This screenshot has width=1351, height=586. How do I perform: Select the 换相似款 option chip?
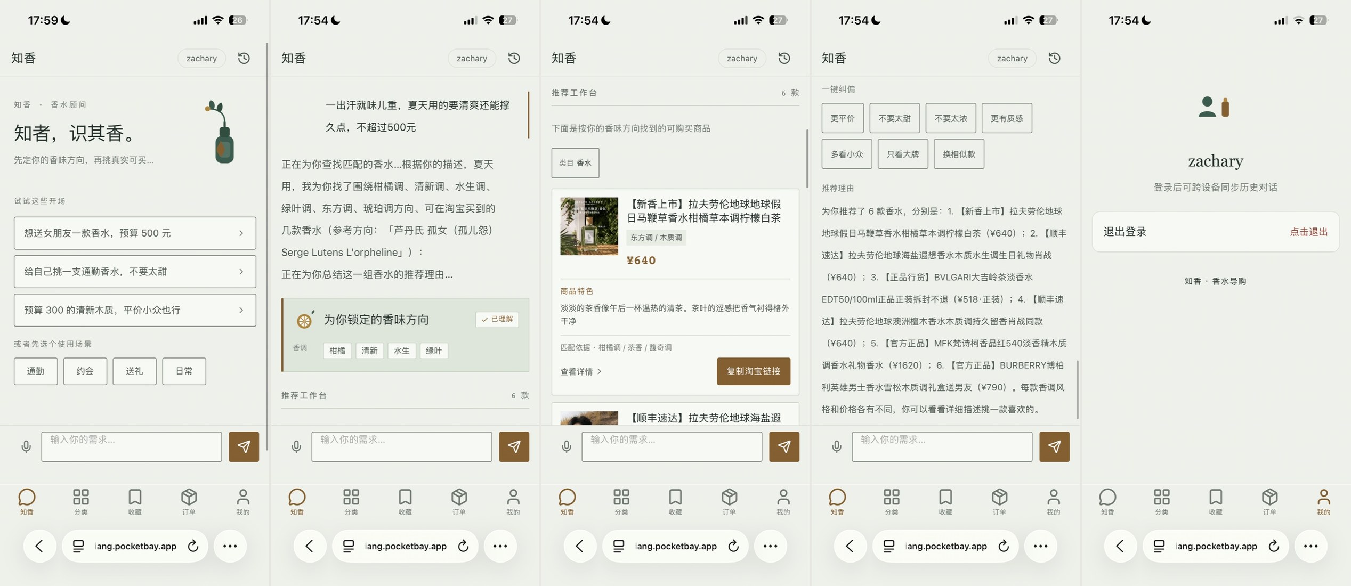coord(959,154)
